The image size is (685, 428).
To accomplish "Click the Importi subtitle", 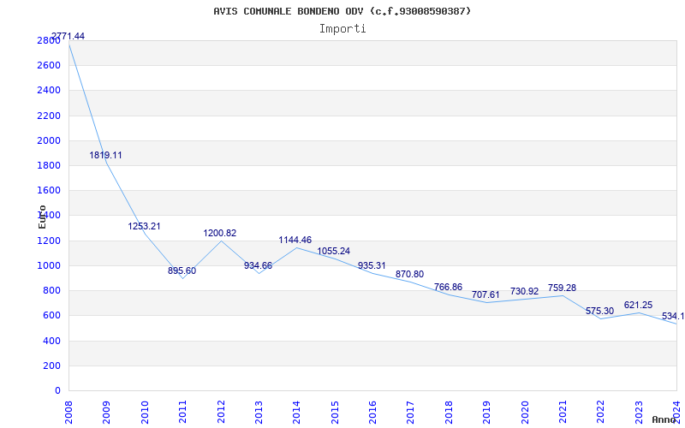I will tap(342, 29).
